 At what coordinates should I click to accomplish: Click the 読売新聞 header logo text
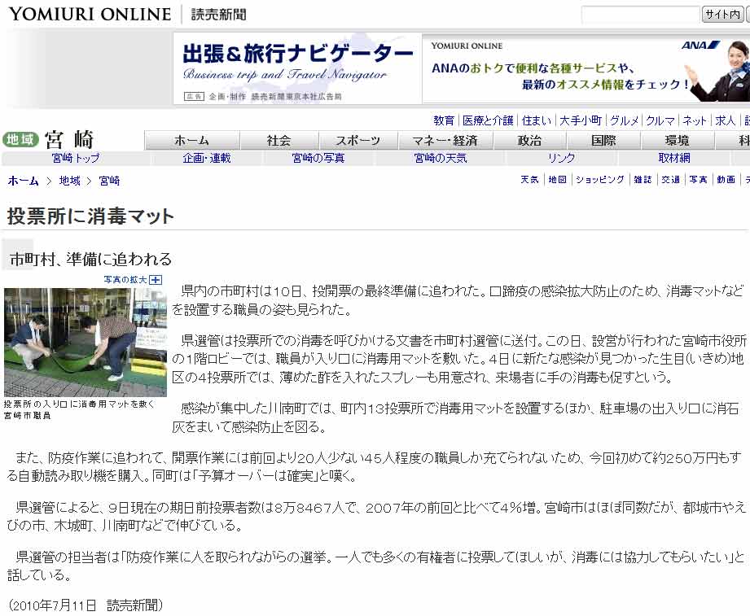218,15
